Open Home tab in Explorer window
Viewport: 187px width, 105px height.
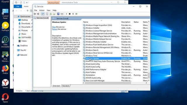tap(26, 6)
